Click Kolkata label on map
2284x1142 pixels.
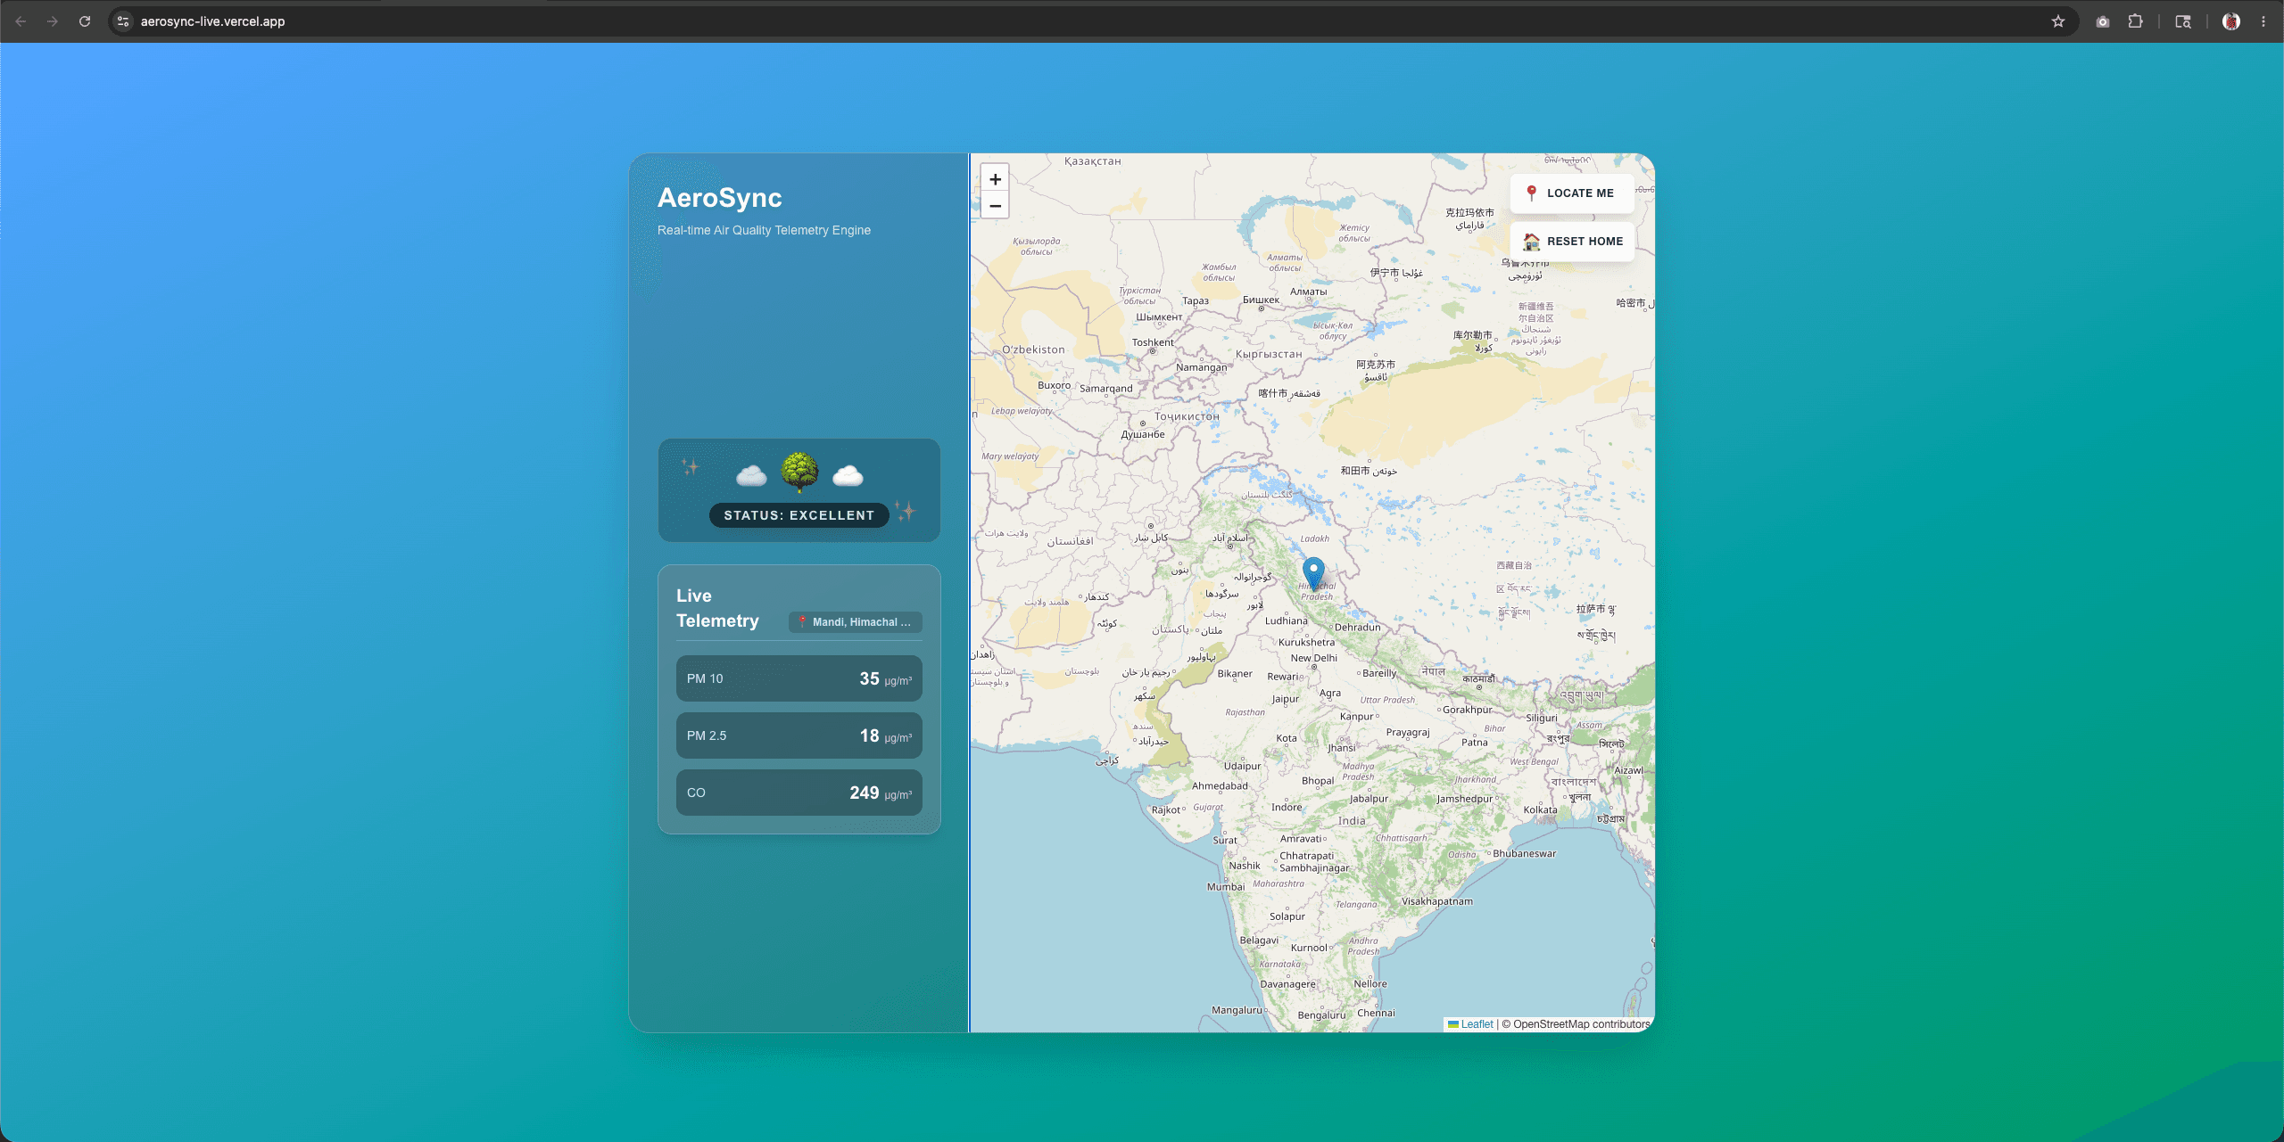(1540, 809)
